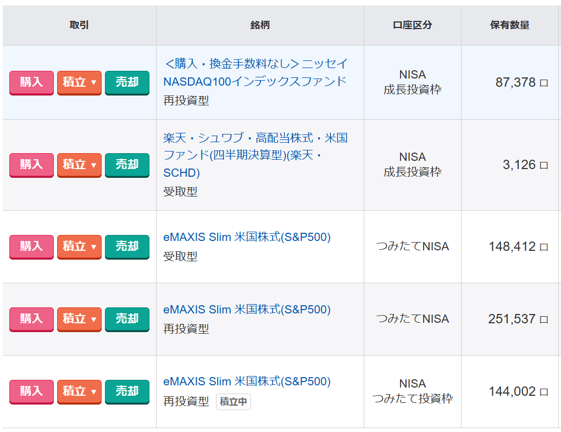The image size is (561, 432).
Task: Click 売却 in the 148,412口 eMAXIS row
Action: tap(127, 247)
